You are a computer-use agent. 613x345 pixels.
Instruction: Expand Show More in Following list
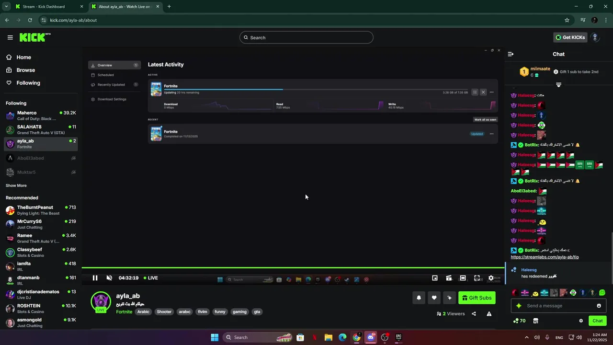pyautogui.click(x=16, y=185)
